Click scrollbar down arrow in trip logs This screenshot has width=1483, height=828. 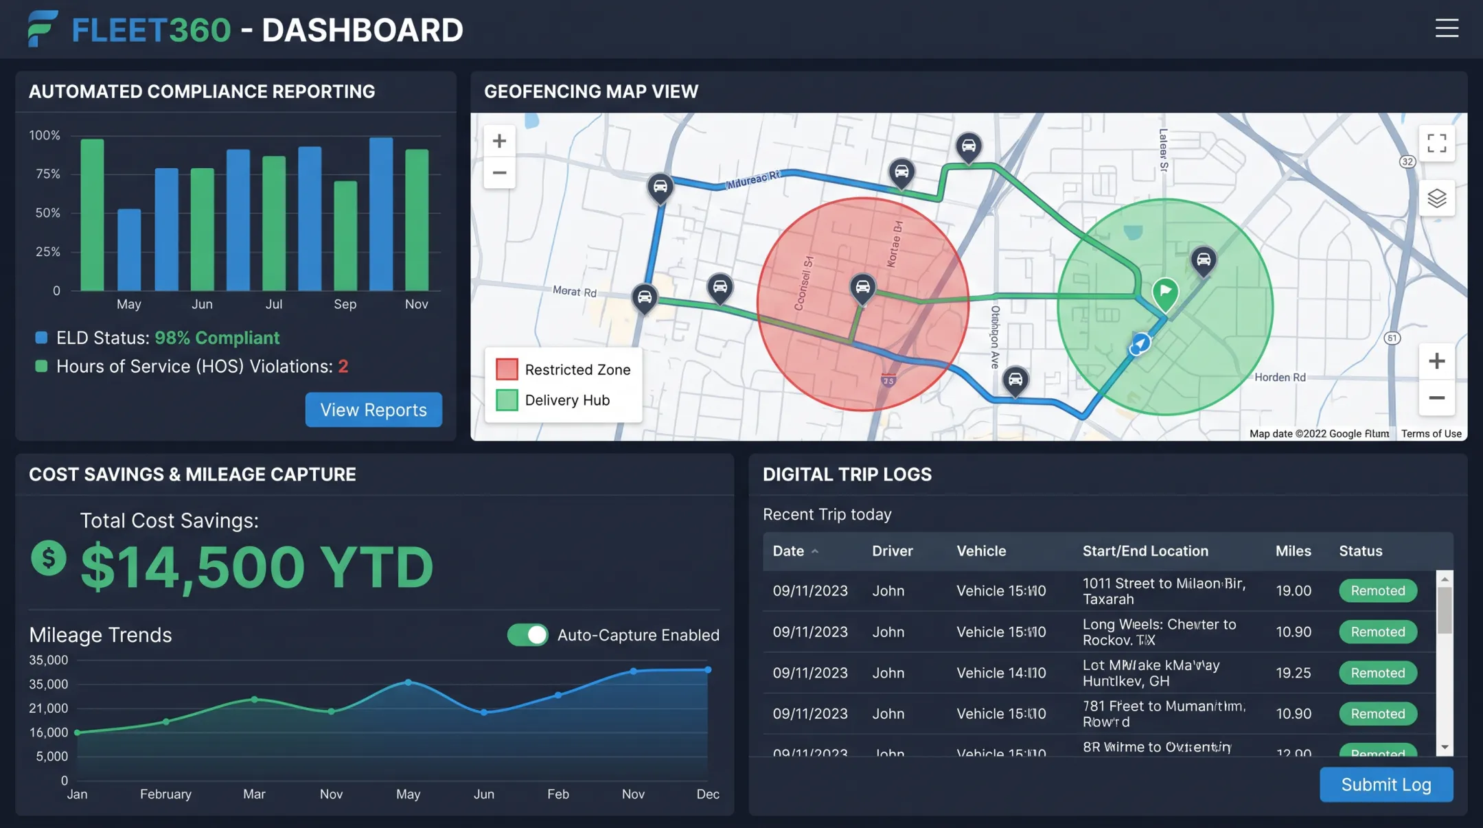point(1445,747)
